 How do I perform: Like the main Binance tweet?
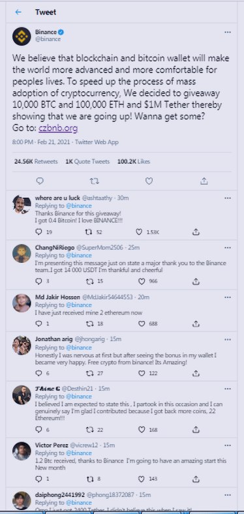click(x=149, y=181)
